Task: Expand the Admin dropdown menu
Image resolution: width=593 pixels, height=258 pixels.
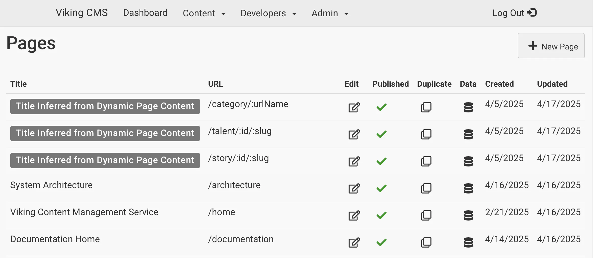Action: pos(330,13)
